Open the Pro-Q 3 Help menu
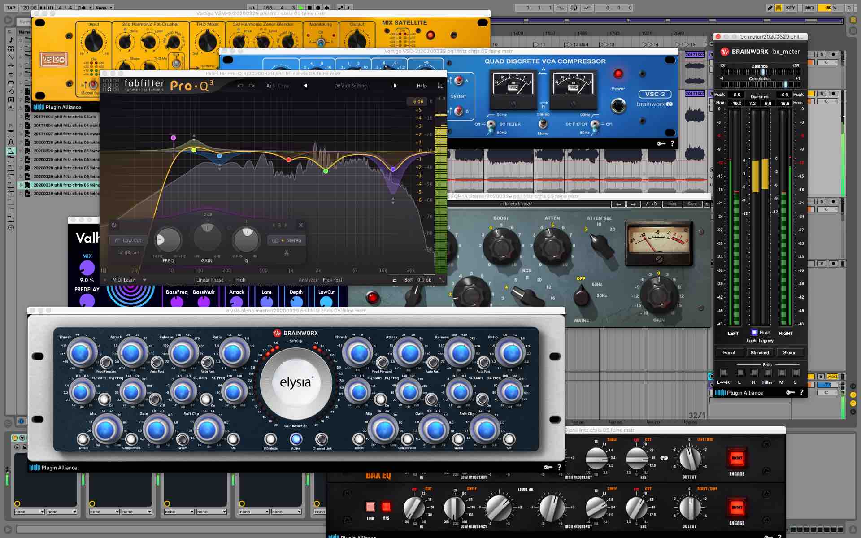Image resolution: width=861 pixels, height=538 pixels. (422, 86)
